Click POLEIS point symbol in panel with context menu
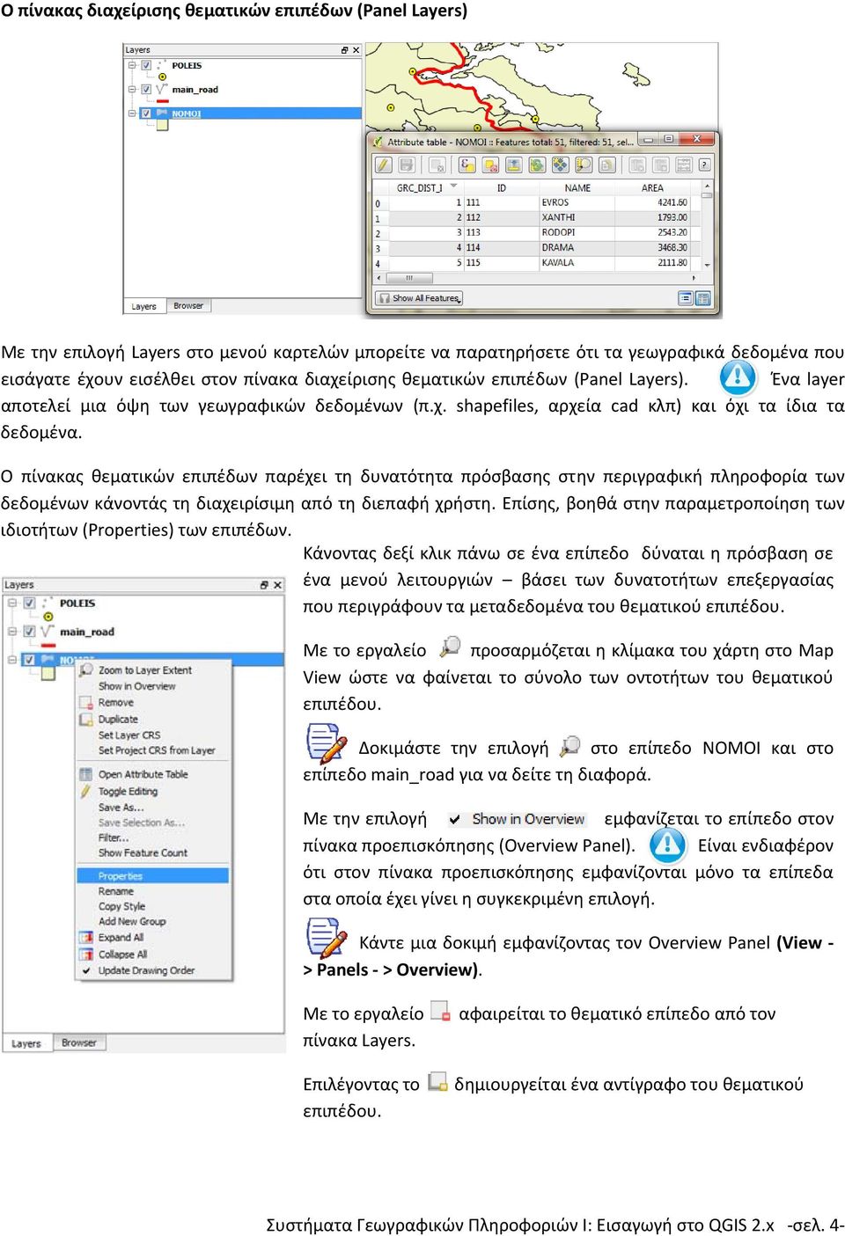Image resolution: width=845 pixels, height=1236 pixels. click(48, 617)
